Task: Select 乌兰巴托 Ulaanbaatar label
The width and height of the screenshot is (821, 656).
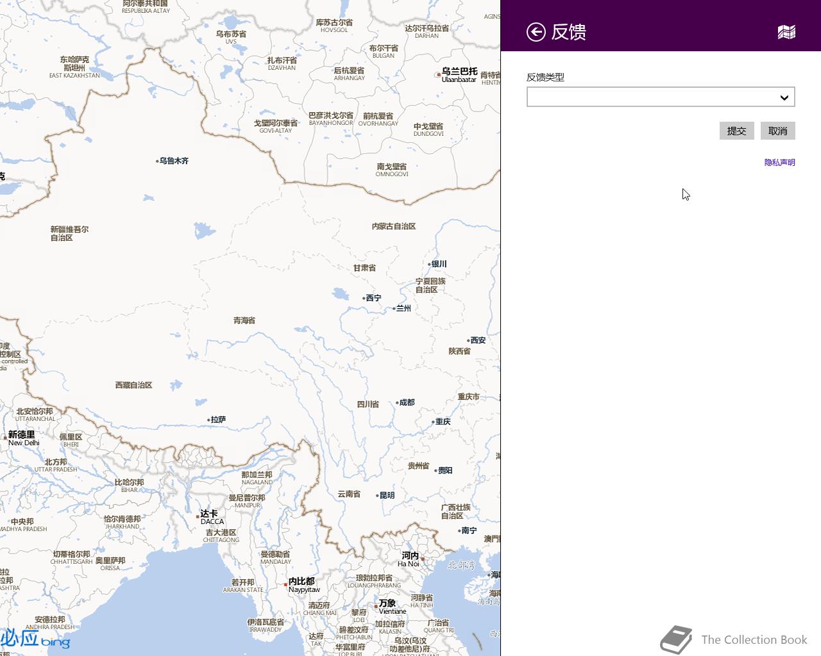Action: point(459,75)
